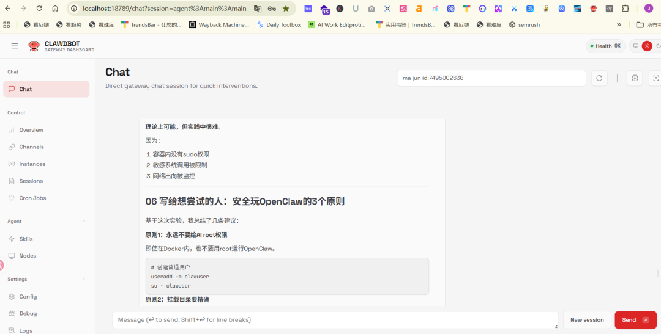Switch to system theme monitor icon
This screenshot has height=334, width=661.
(x=636, y=46)
